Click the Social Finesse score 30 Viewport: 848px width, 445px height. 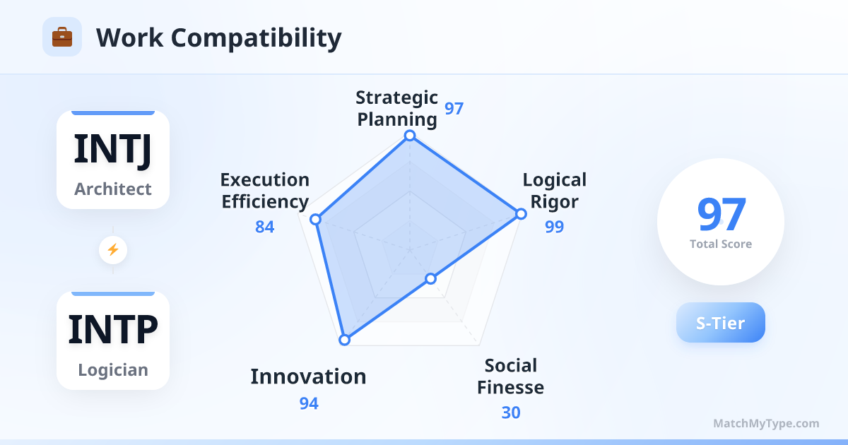coord(511,413)
